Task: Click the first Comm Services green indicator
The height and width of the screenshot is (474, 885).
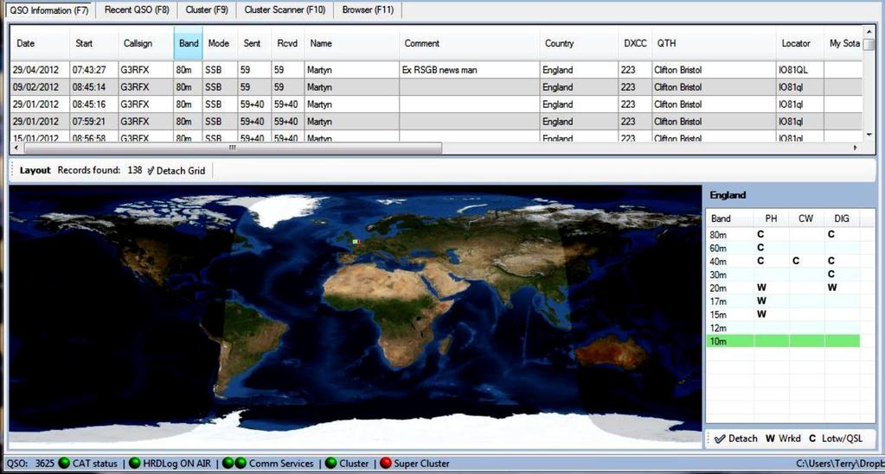Action: [228, 464]
